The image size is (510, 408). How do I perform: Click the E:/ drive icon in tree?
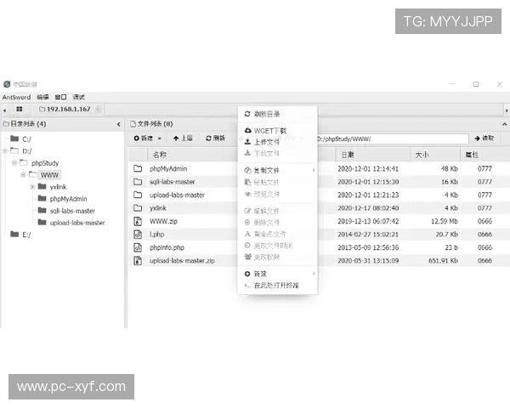(x=14, y=234)
